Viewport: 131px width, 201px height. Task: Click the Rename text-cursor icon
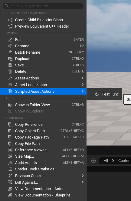click(10, 46)
